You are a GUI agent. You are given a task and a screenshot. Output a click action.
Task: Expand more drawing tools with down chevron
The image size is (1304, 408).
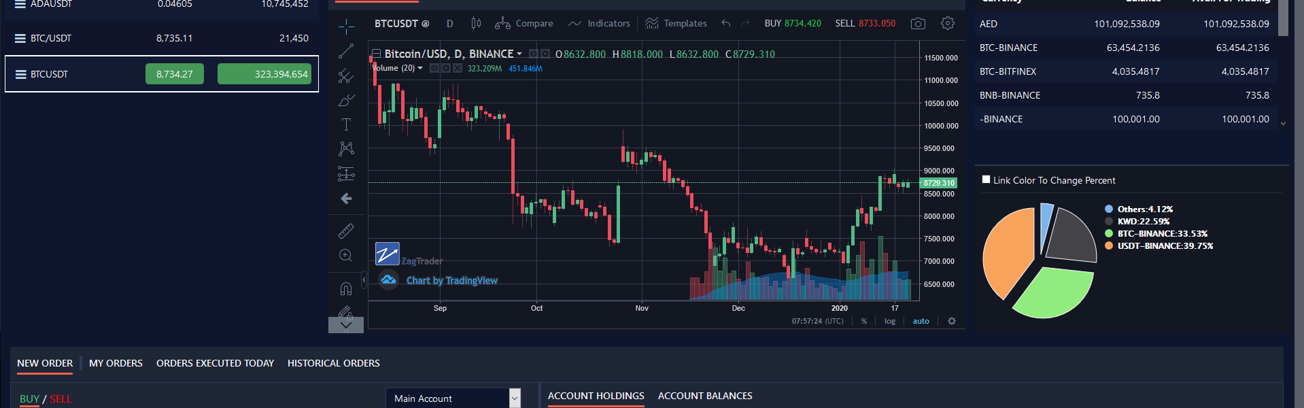coord(346,325)
